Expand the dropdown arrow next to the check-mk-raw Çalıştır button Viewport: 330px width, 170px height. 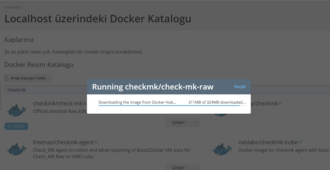tap(196, 122)
